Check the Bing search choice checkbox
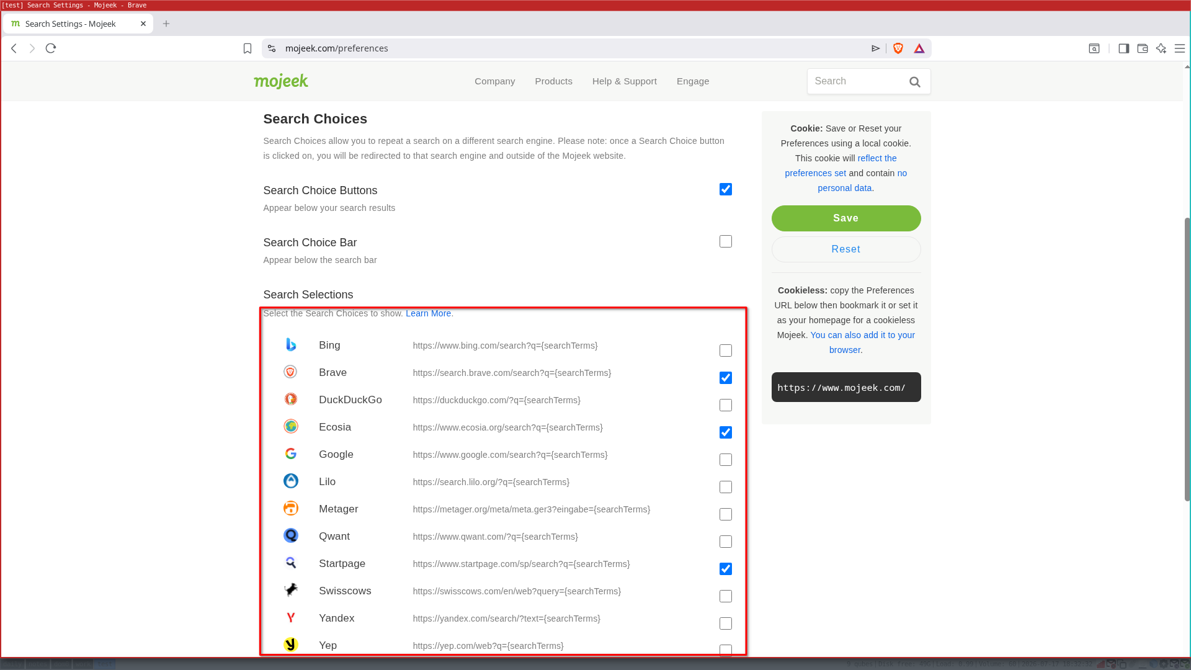 tap(726, 351)
